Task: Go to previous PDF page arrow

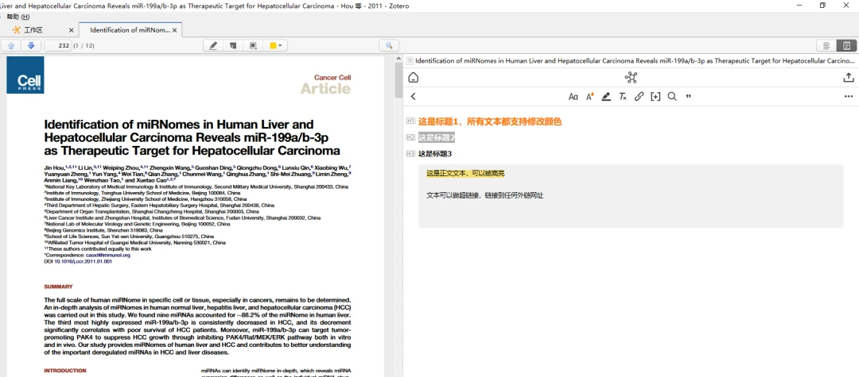Action: [x=11, y=45]
